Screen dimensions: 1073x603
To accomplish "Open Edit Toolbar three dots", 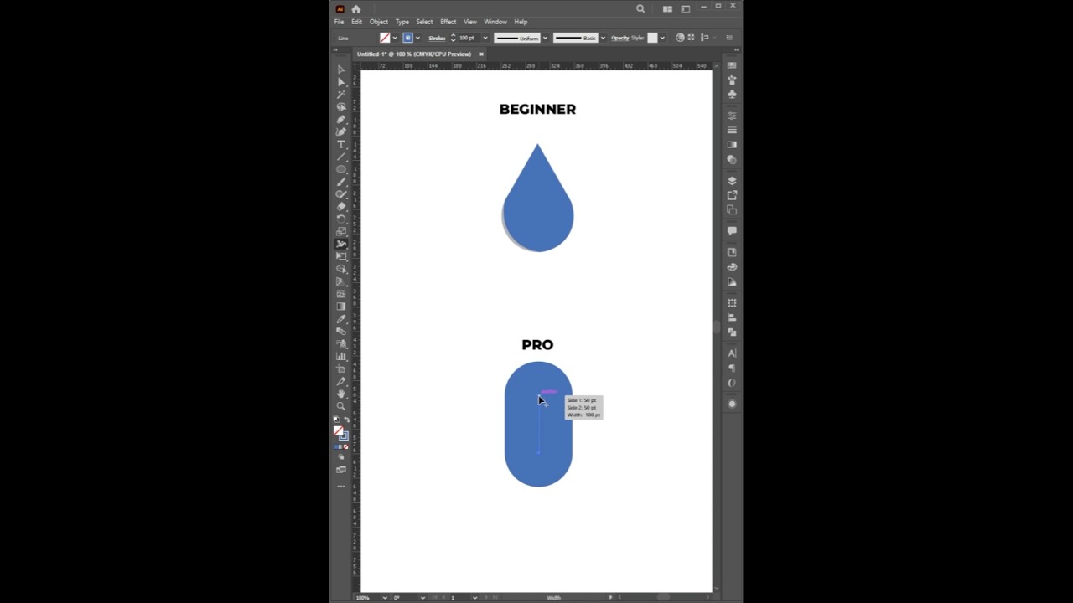I will point(341,487).
